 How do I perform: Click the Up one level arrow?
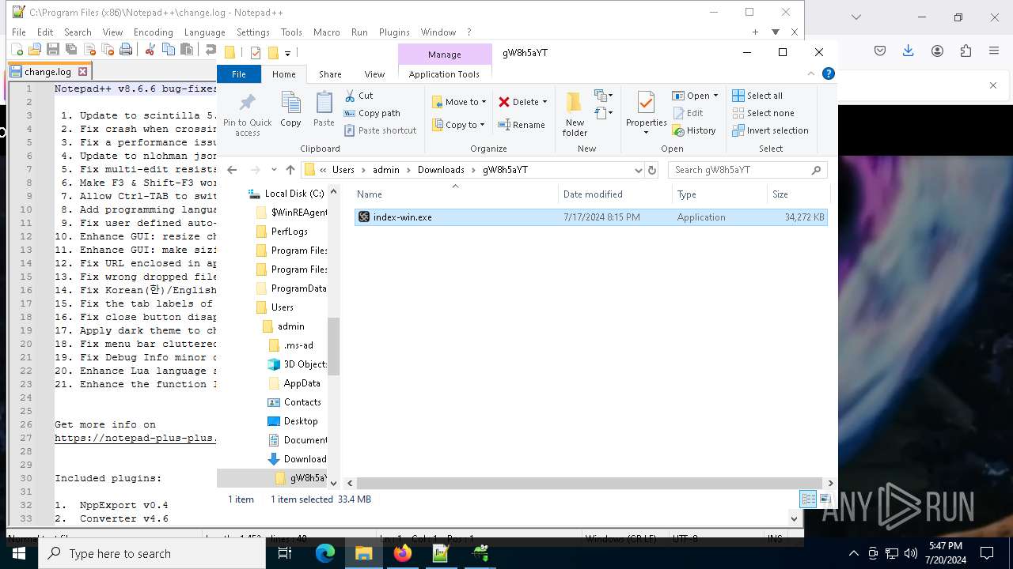click(x=290, y=170)
